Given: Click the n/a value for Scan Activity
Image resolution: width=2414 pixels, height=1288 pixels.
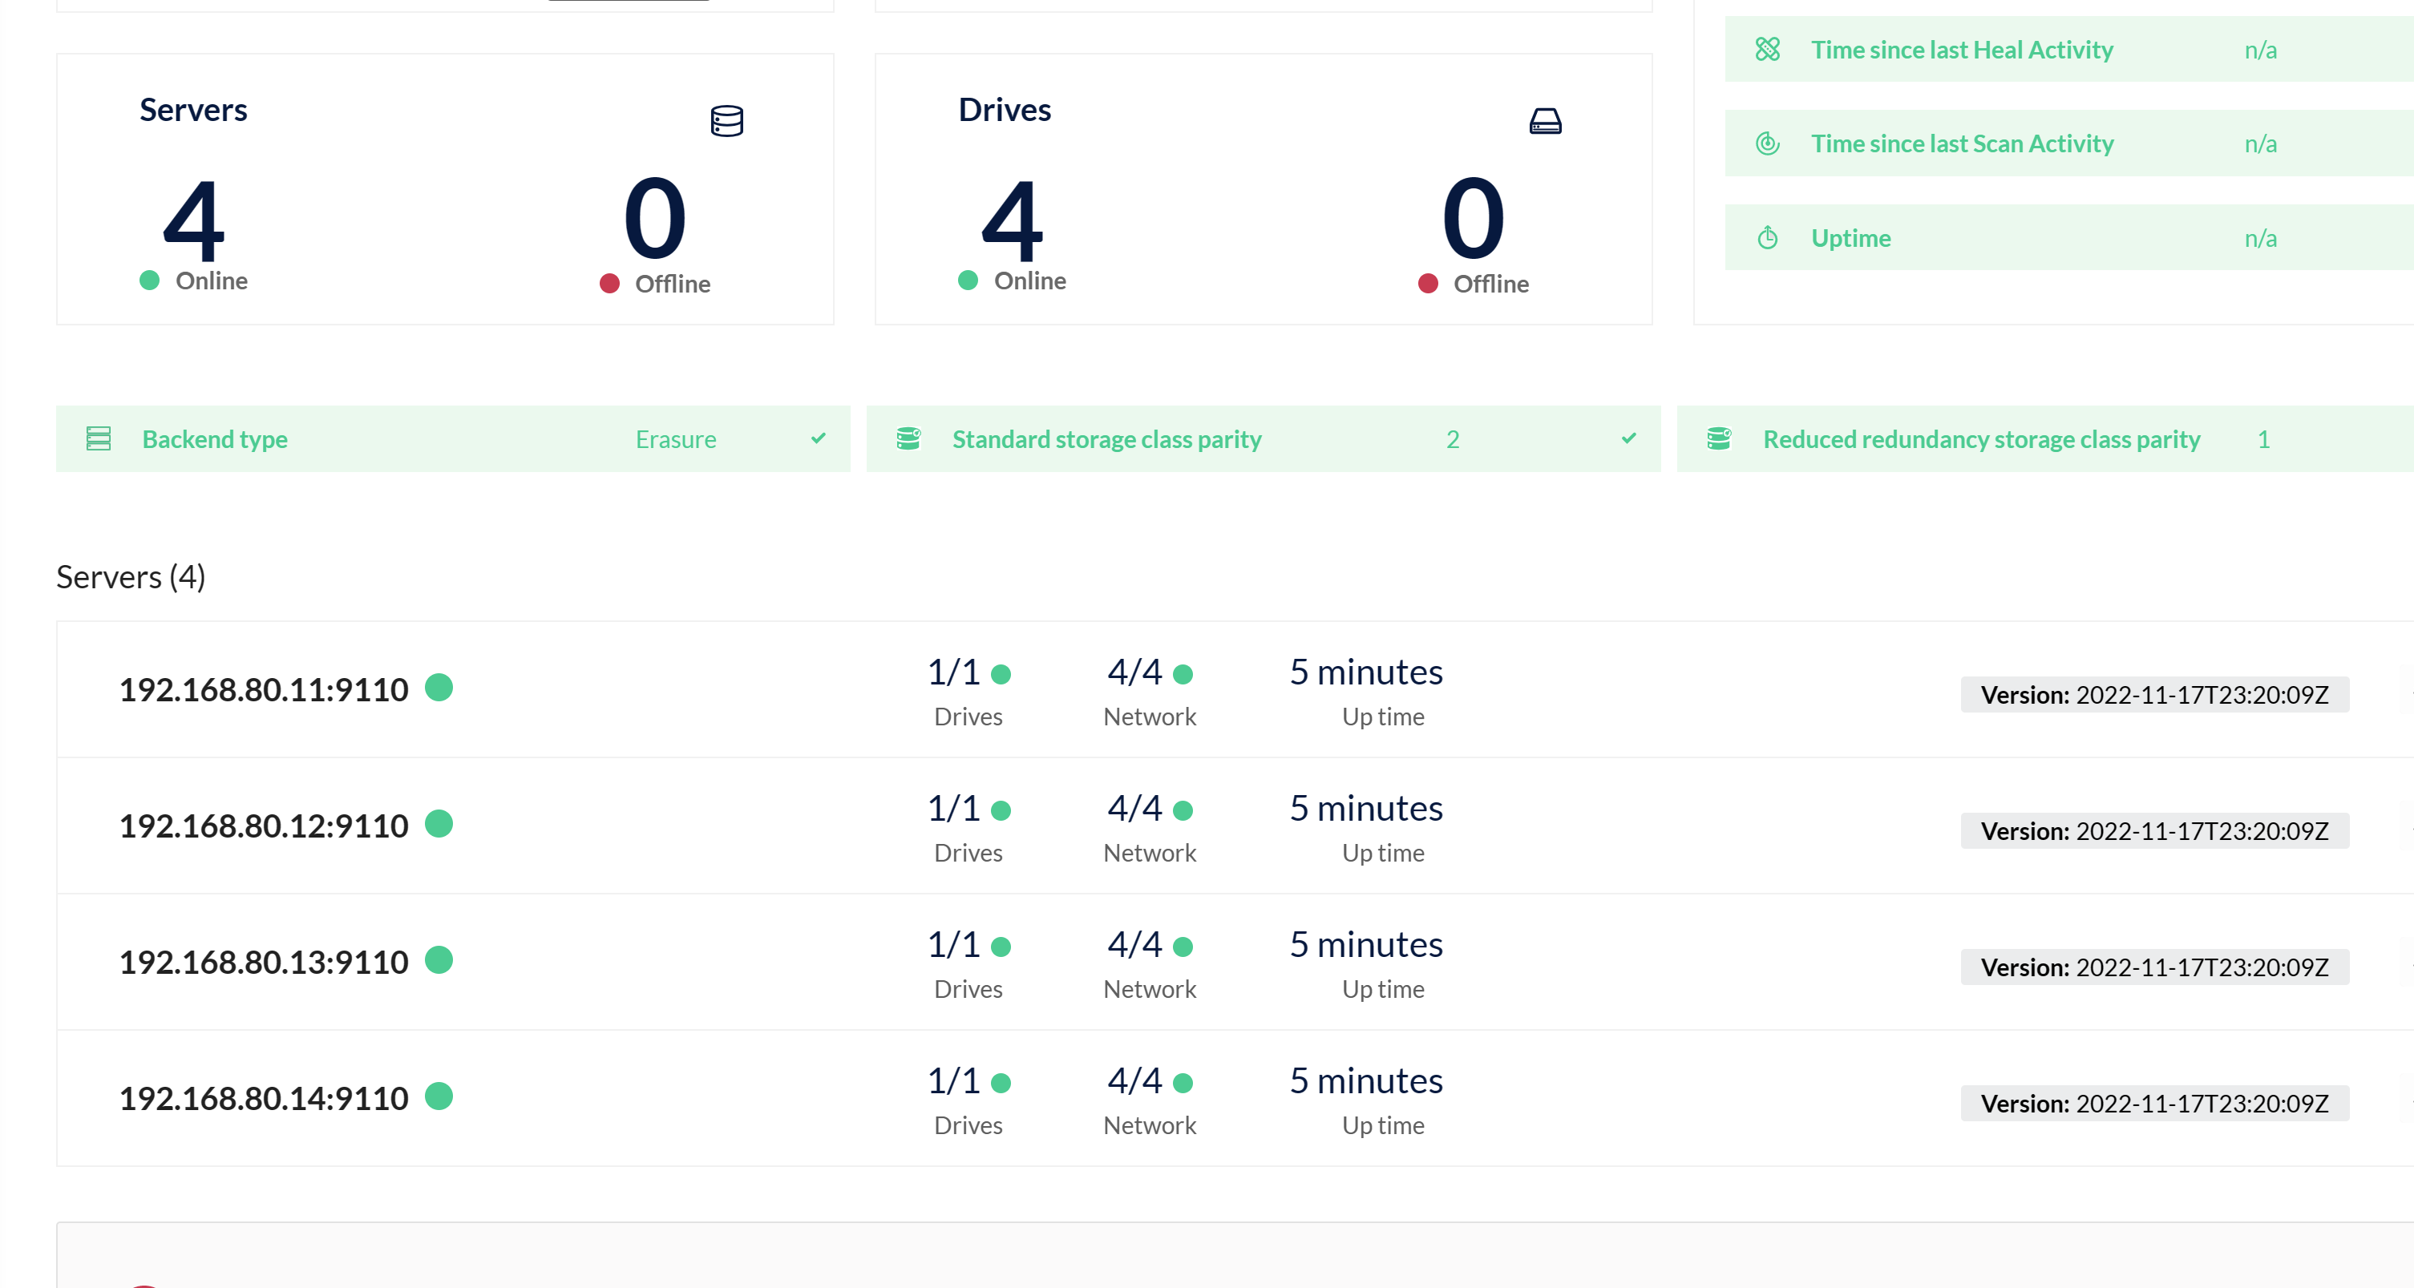Looking at the screenshot, I should pyautogui.click(x=2260, y=143).
